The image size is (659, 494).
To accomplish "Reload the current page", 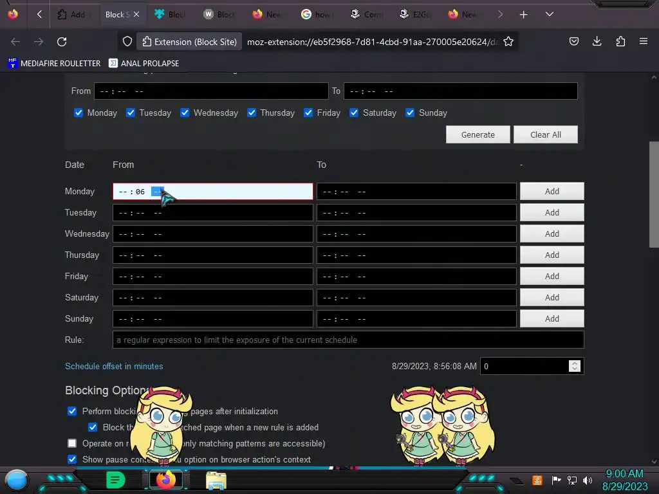I will click(x=62, y=42).
